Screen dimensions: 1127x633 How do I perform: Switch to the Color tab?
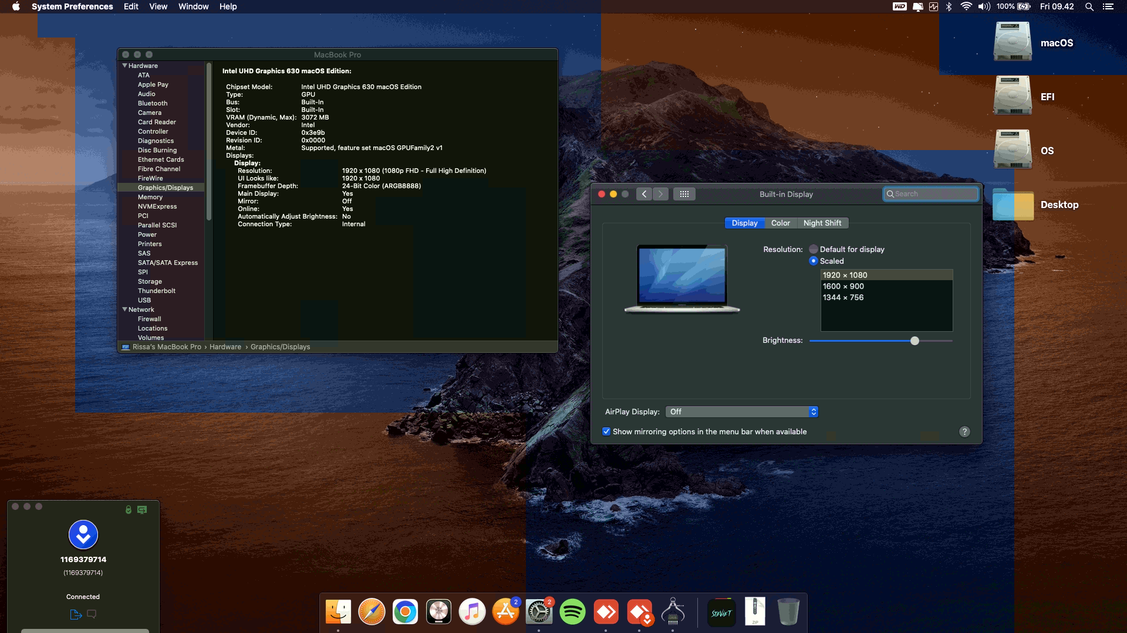780,223
